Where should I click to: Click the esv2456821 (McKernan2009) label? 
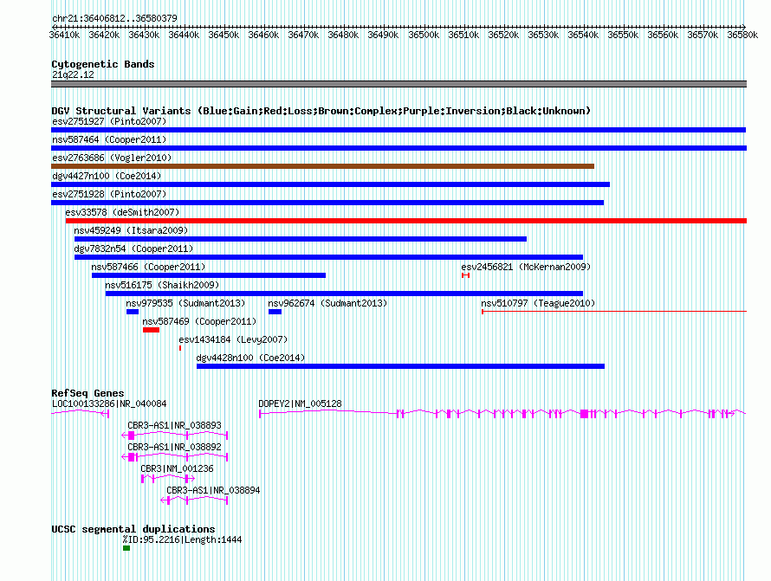[526, 267]
